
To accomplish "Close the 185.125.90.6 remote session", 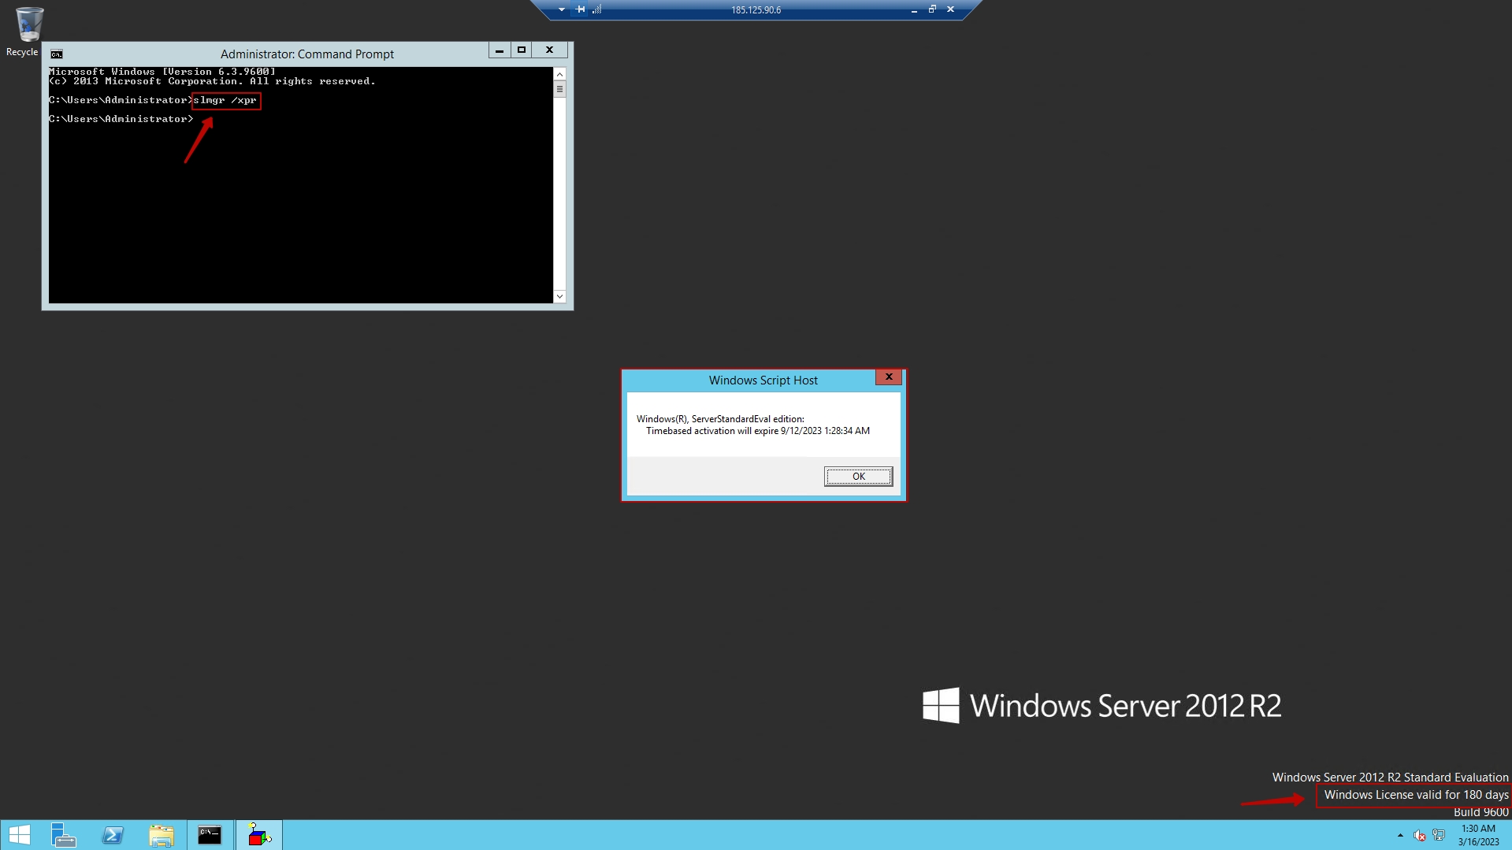I will pos(950,9).
